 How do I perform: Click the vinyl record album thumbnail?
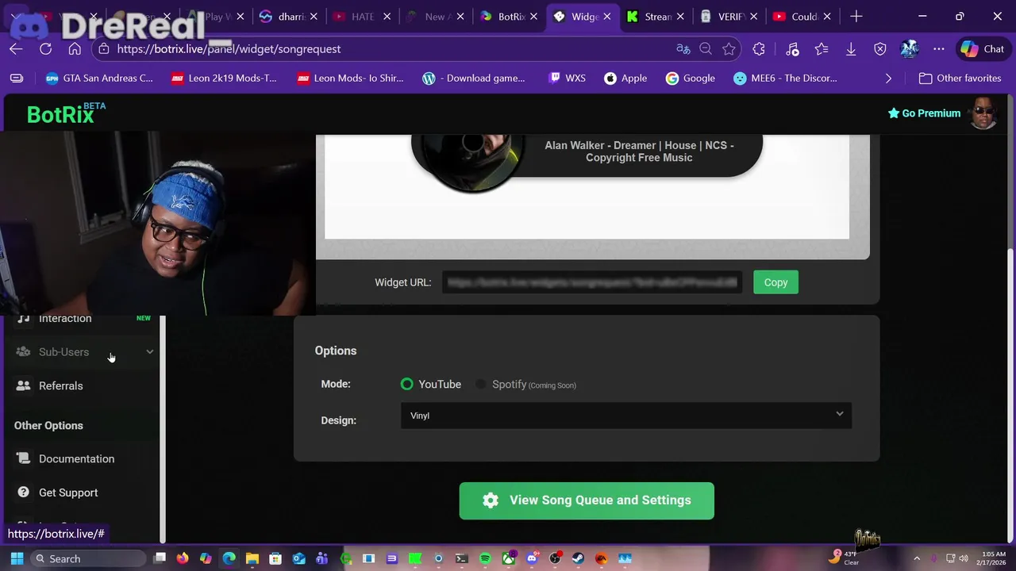(x=471, y=161)
